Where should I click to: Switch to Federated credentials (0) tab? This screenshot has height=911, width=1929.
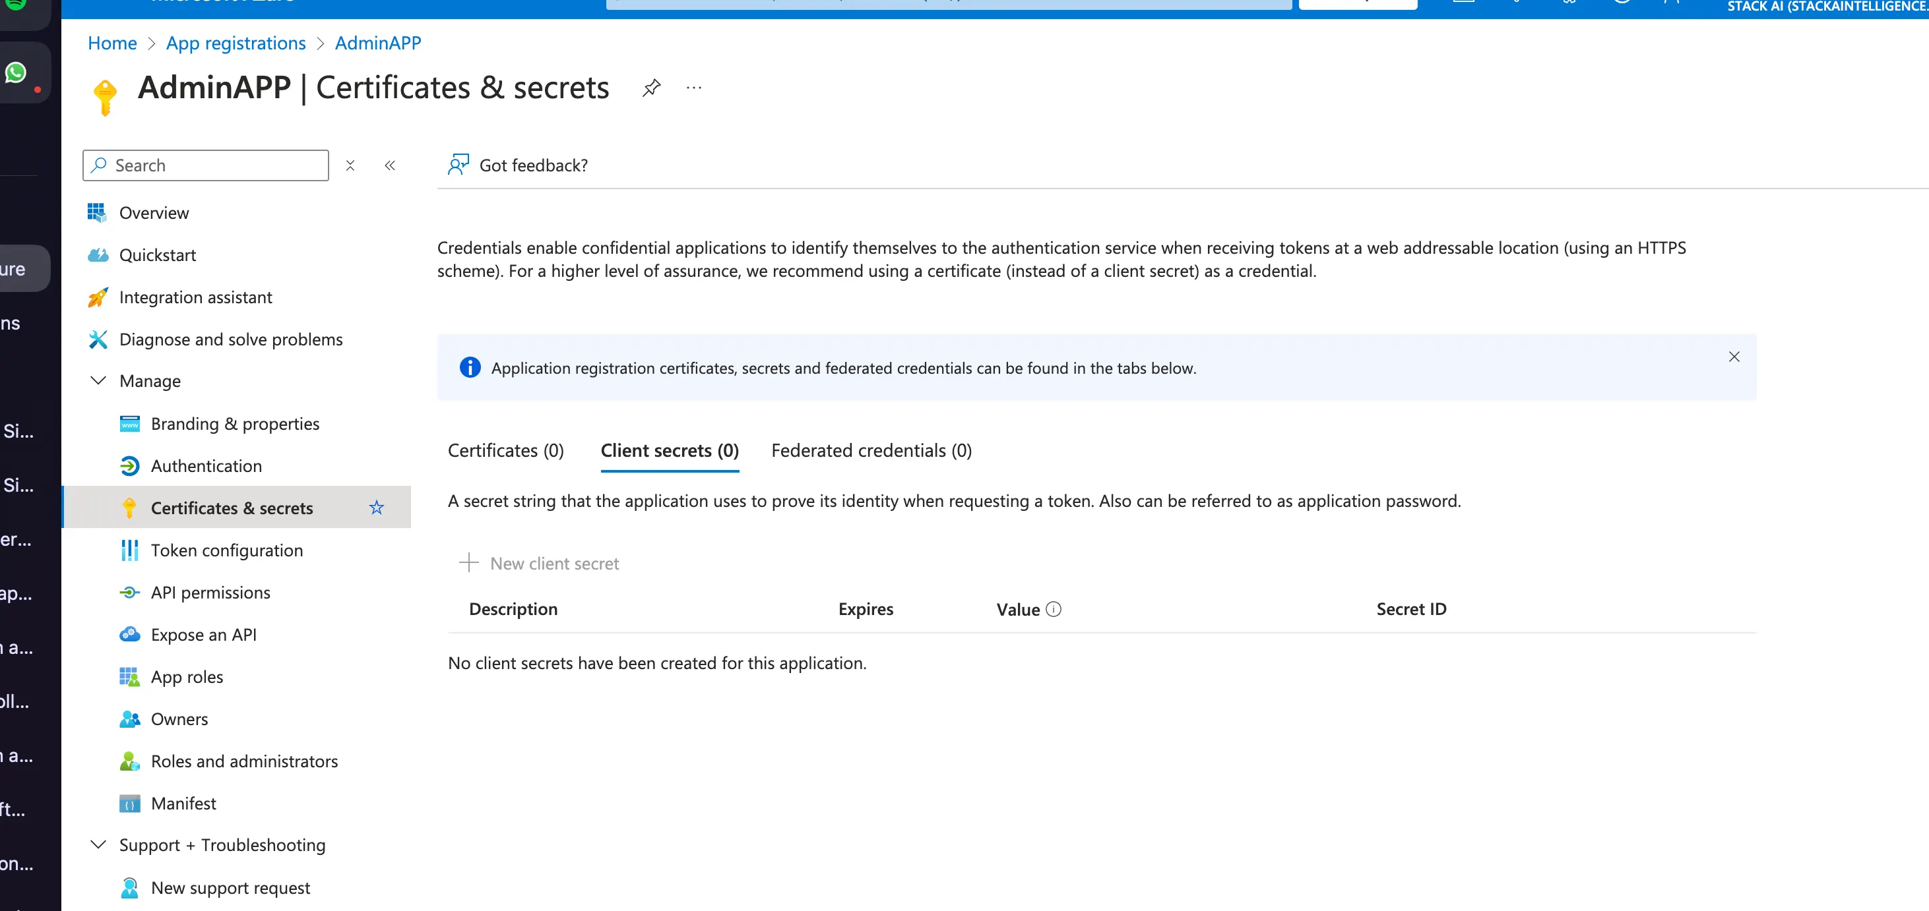pyautogui.click(x=871, y=450)
